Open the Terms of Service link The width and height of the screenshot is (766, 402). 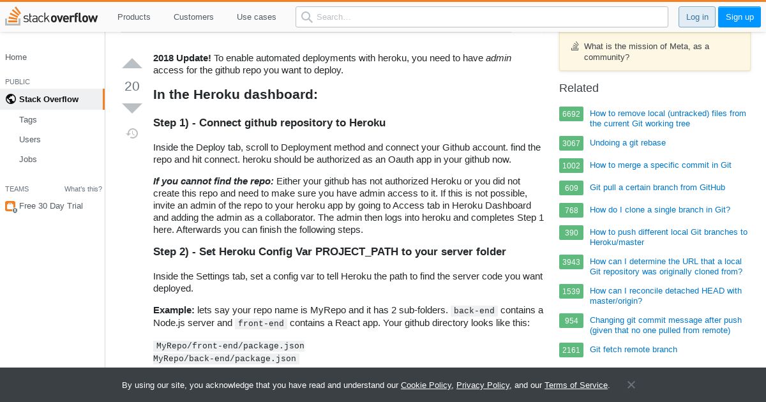point(576,385)
